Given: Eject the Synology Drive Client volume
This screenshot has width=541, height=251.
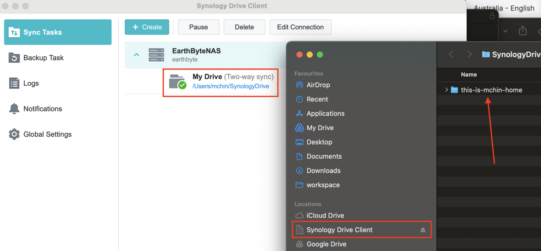Looking at the screenshot, I should 422,229.
